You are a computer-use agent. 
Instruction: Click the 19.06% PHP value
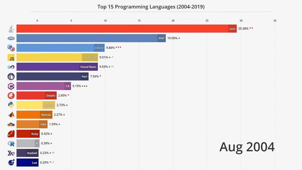pos(172,38)
